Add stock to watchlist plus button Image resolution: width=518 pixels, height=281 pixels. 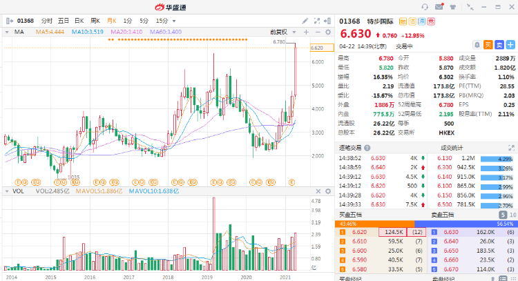click(510, 45)
